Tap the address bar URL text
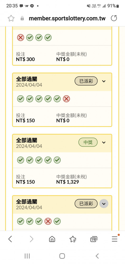The image size is (125, 264). tap(67, 18)
